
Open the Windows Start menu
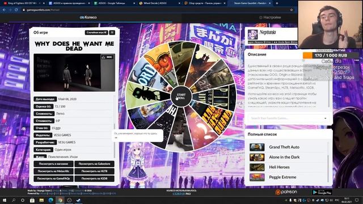click(5, 200)
